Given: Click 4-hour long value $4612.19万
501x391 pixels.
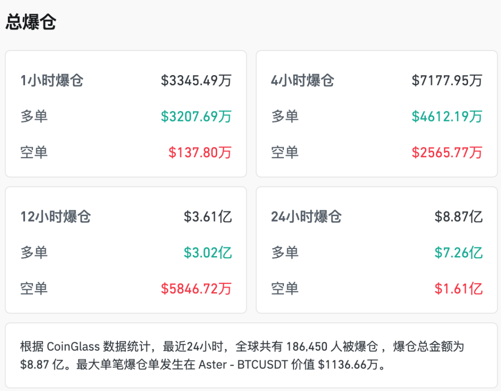Looking at the screenshot, I should coord(447,116).
